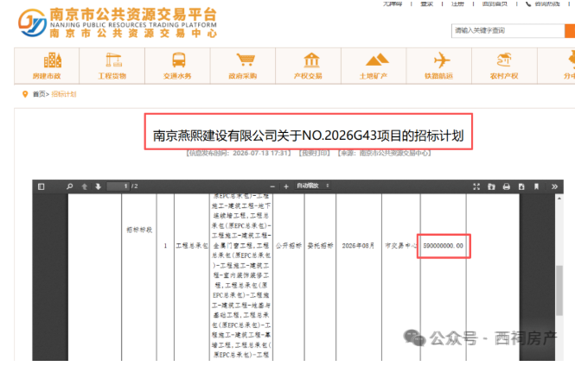Screen dimensions: 575x366
Task: Click the 590000000.00 amount cell
Action: (x=444, y=246)
